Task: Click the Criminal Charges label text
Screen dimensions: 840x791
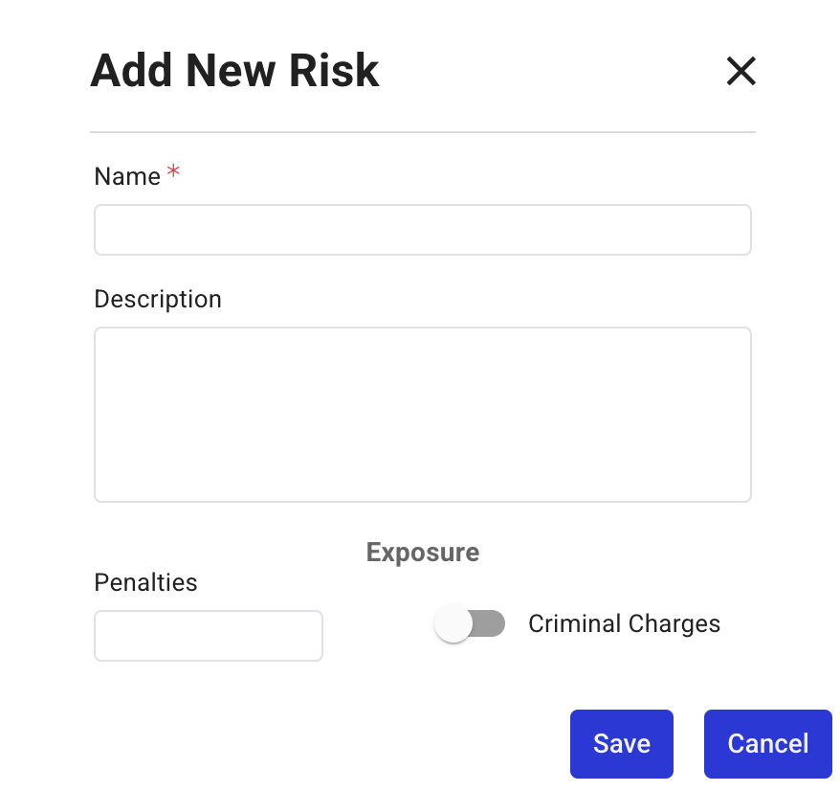Action: coord(624,624)
